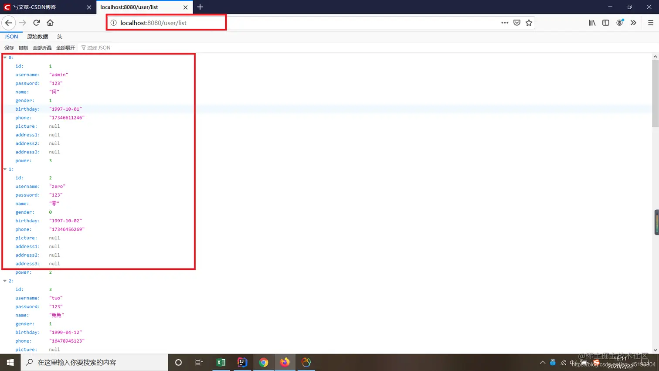The width and height of the screenshot is (659, 371).
Task: Open Task View on taskbar
Action: pyautogui.click(x=199, y=362)
